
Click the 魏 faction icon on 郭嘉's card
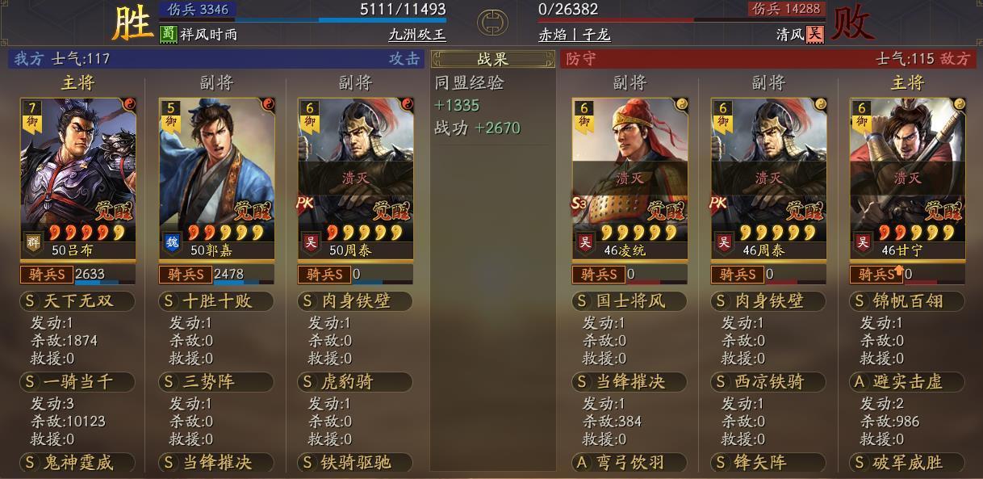[171, 242]
